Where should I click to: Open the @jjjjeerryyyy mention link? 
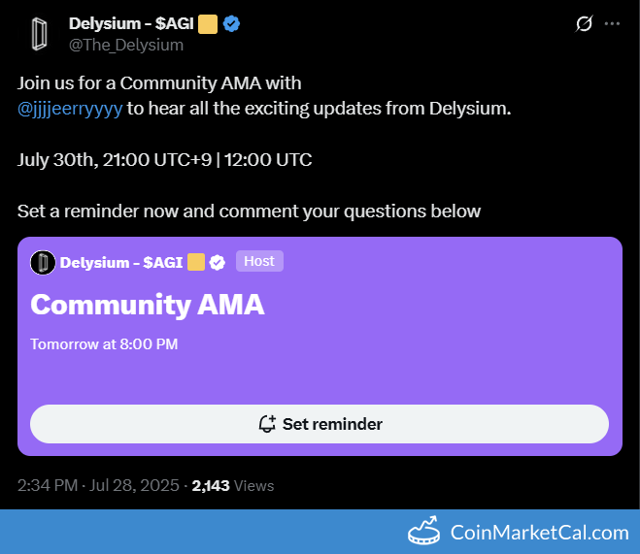70,109
